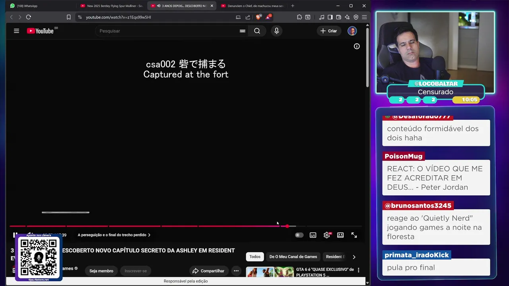This screenshot has height=286, width=509.
Task: Share this page via the address bar share icon
Action: (x=248, y=17)
